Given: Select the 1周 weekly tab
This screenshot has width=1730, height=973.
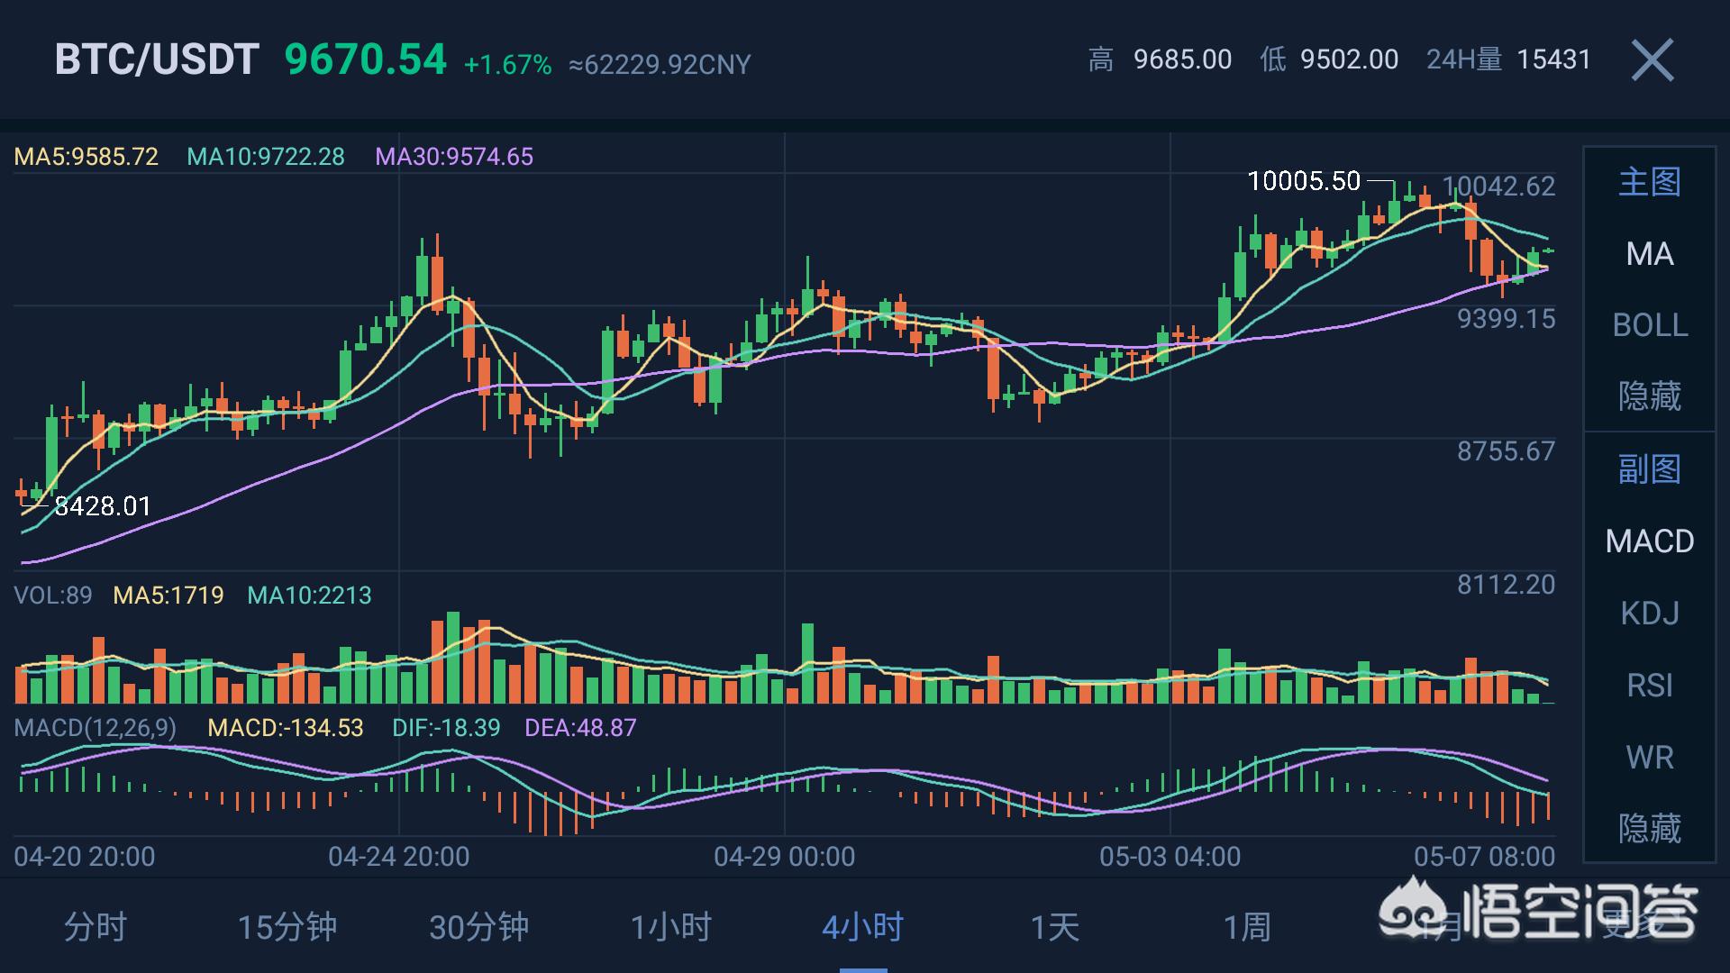Looking at the screenshot, I should click(1246, 927).
